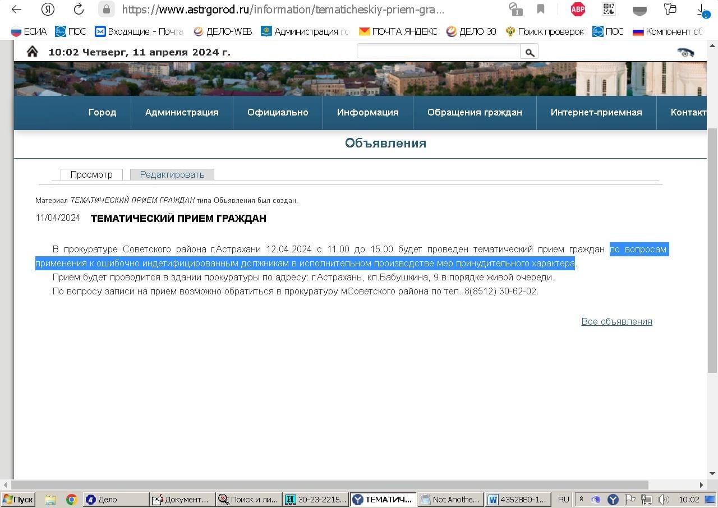The height and width of the screenshot is (508, 718).
Task: Click the magnifier search button on the site
Action: coord(529,52)
